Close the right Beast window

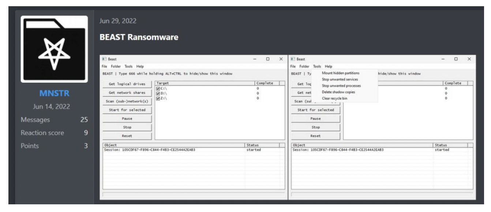[469, 58]
